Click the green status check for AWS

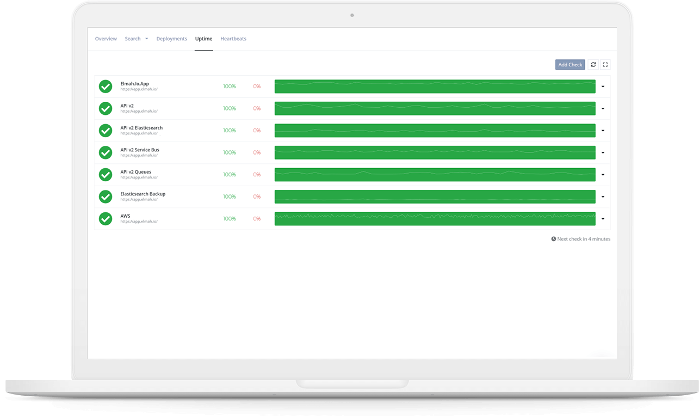pos(106,218)
